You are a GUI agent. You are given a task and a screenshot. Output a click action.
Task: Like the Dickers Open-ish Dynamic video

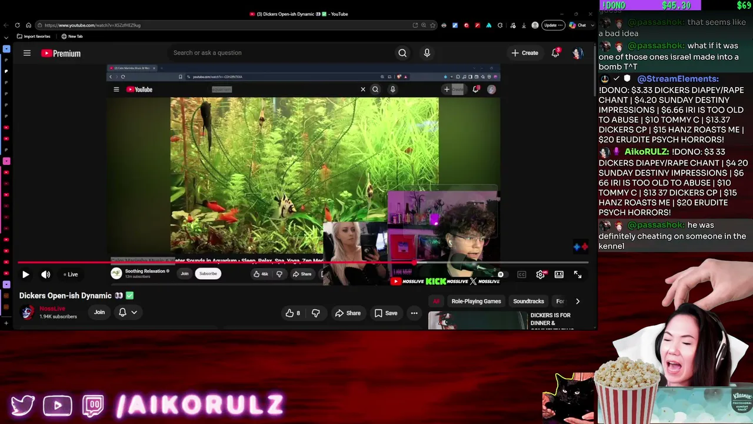293,313
